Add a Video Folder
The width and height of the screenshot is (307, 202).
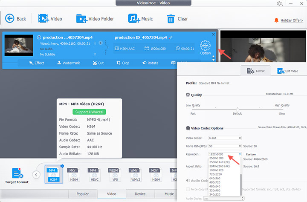coord(95,19)
